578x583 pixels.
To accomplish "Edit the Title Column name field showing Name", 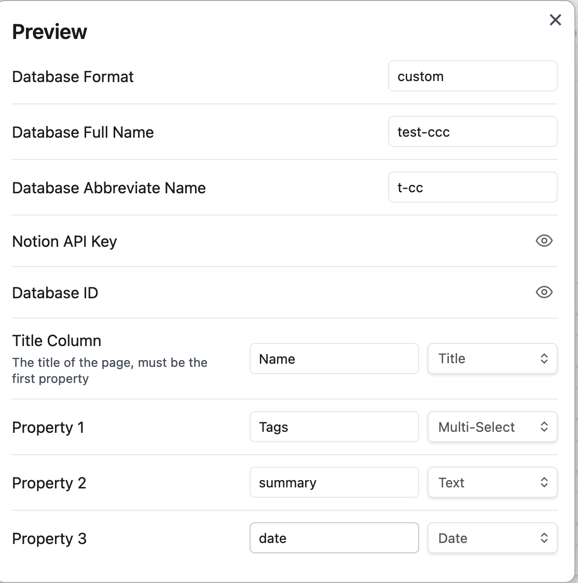I will coord(334,358).
